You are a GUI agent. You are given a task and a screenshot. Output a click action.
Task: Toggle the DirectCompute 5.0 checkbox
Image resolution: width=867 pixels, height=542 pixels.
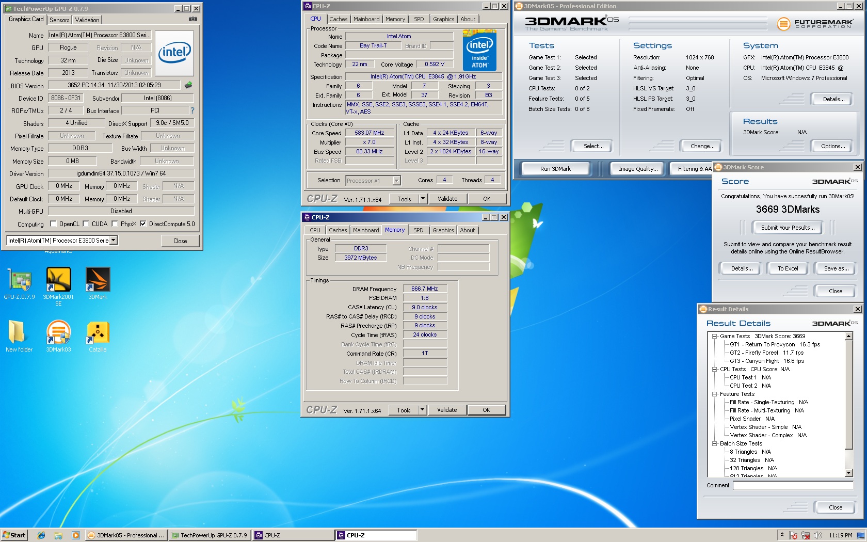pyautogui.click(x=143, y=224)
